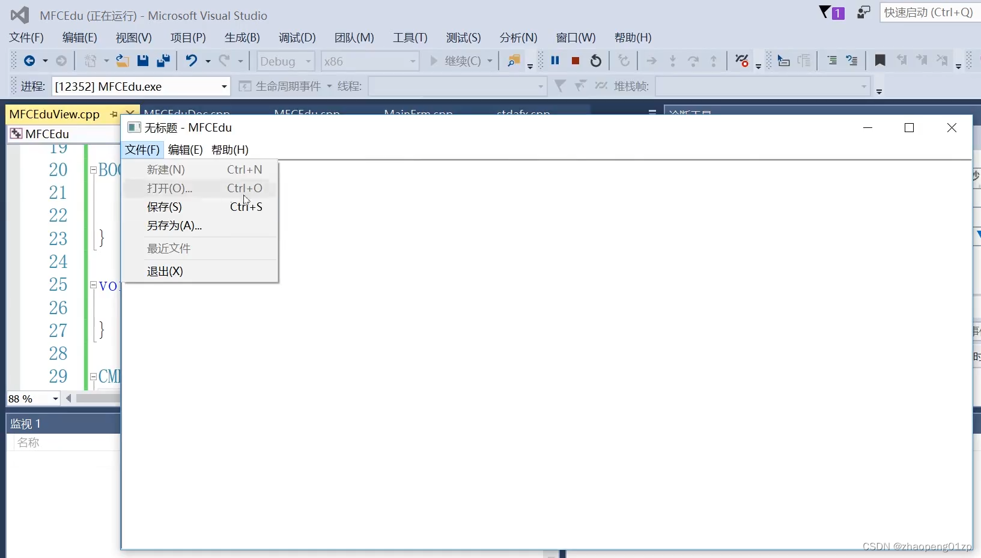Click the MFCEdu scope selector in the editor
The width and height of the screenshot is (981, 558).
[64, 134]
